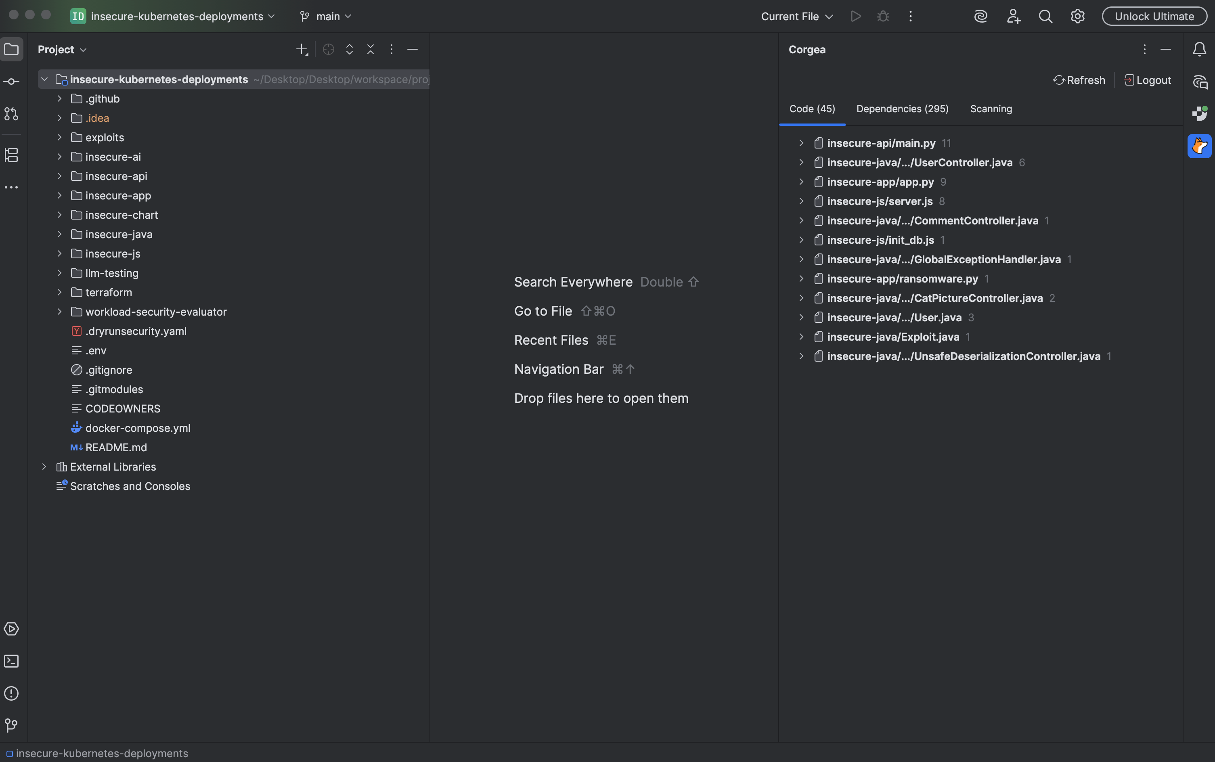Image resolution: width=1215 pixels, height=762 pixels.
Task: Open the Project view selector dropdown
Action: [x=62, y=49]
